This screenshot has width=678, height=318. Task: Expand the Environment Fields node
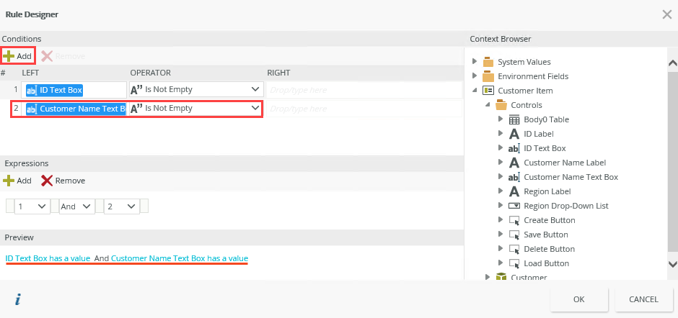pos(475,76)
